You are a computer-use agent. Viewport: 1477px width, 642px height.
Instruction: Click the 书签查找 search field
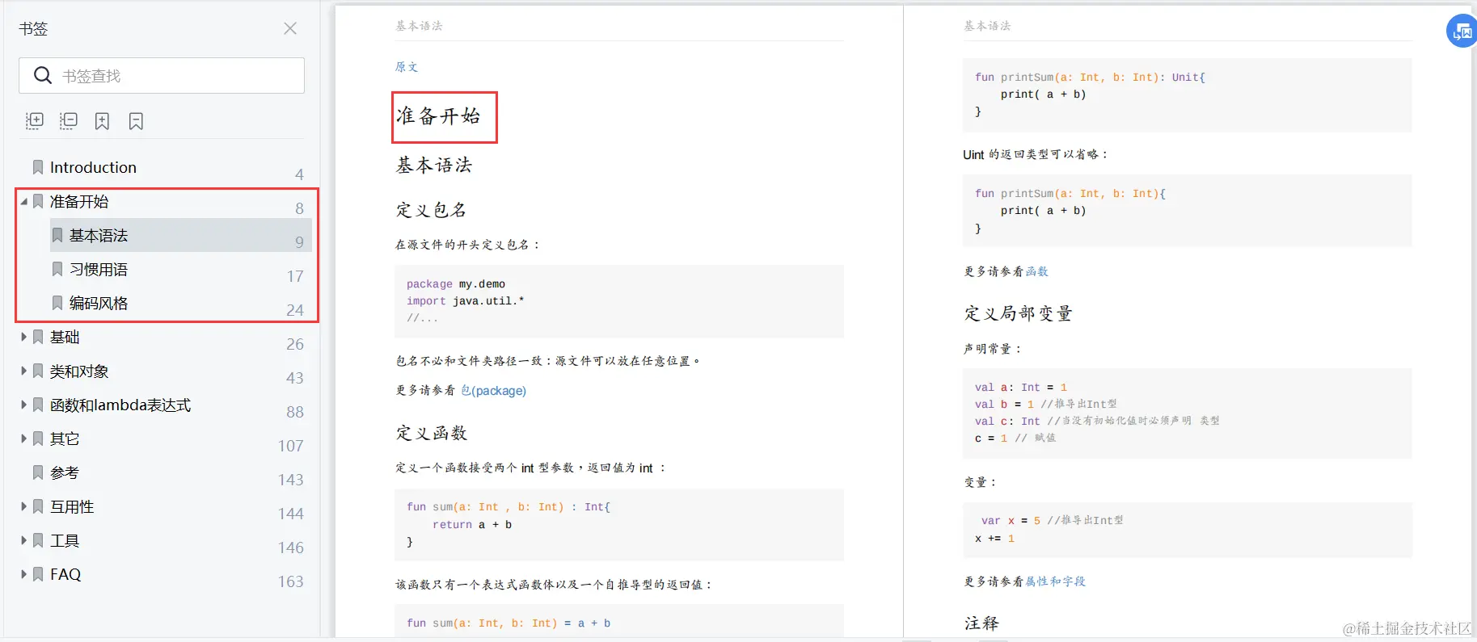tap(162, 75)
